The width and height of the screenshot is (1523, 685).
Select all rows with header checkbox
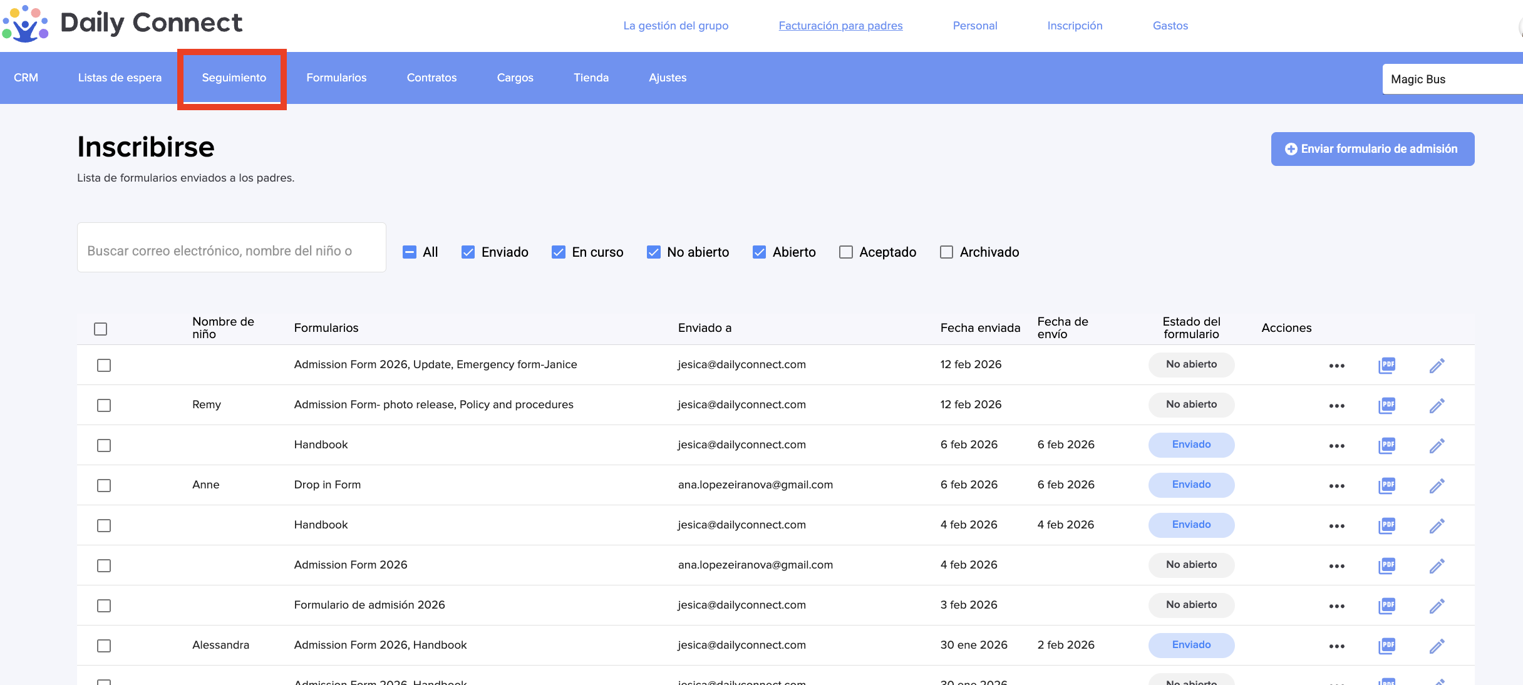(100, 329)
